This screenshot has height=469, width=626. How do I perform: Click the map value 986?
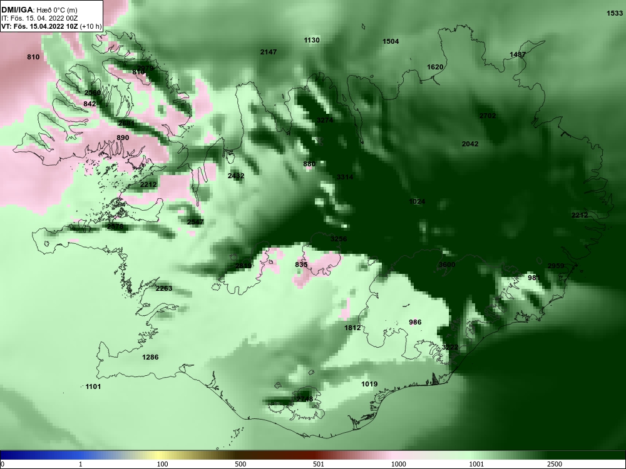(x=415, y=322)
